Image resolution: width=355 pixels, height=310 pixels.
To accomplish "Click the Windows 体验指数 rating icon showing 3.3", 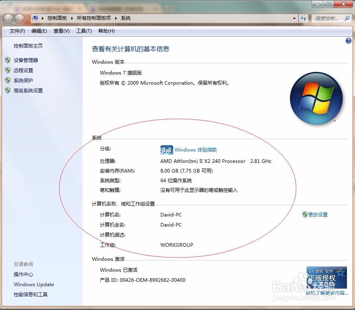I will point(166,150).
